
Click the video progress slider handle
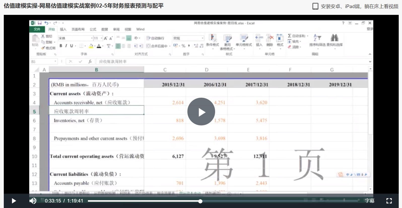(200, 201)
